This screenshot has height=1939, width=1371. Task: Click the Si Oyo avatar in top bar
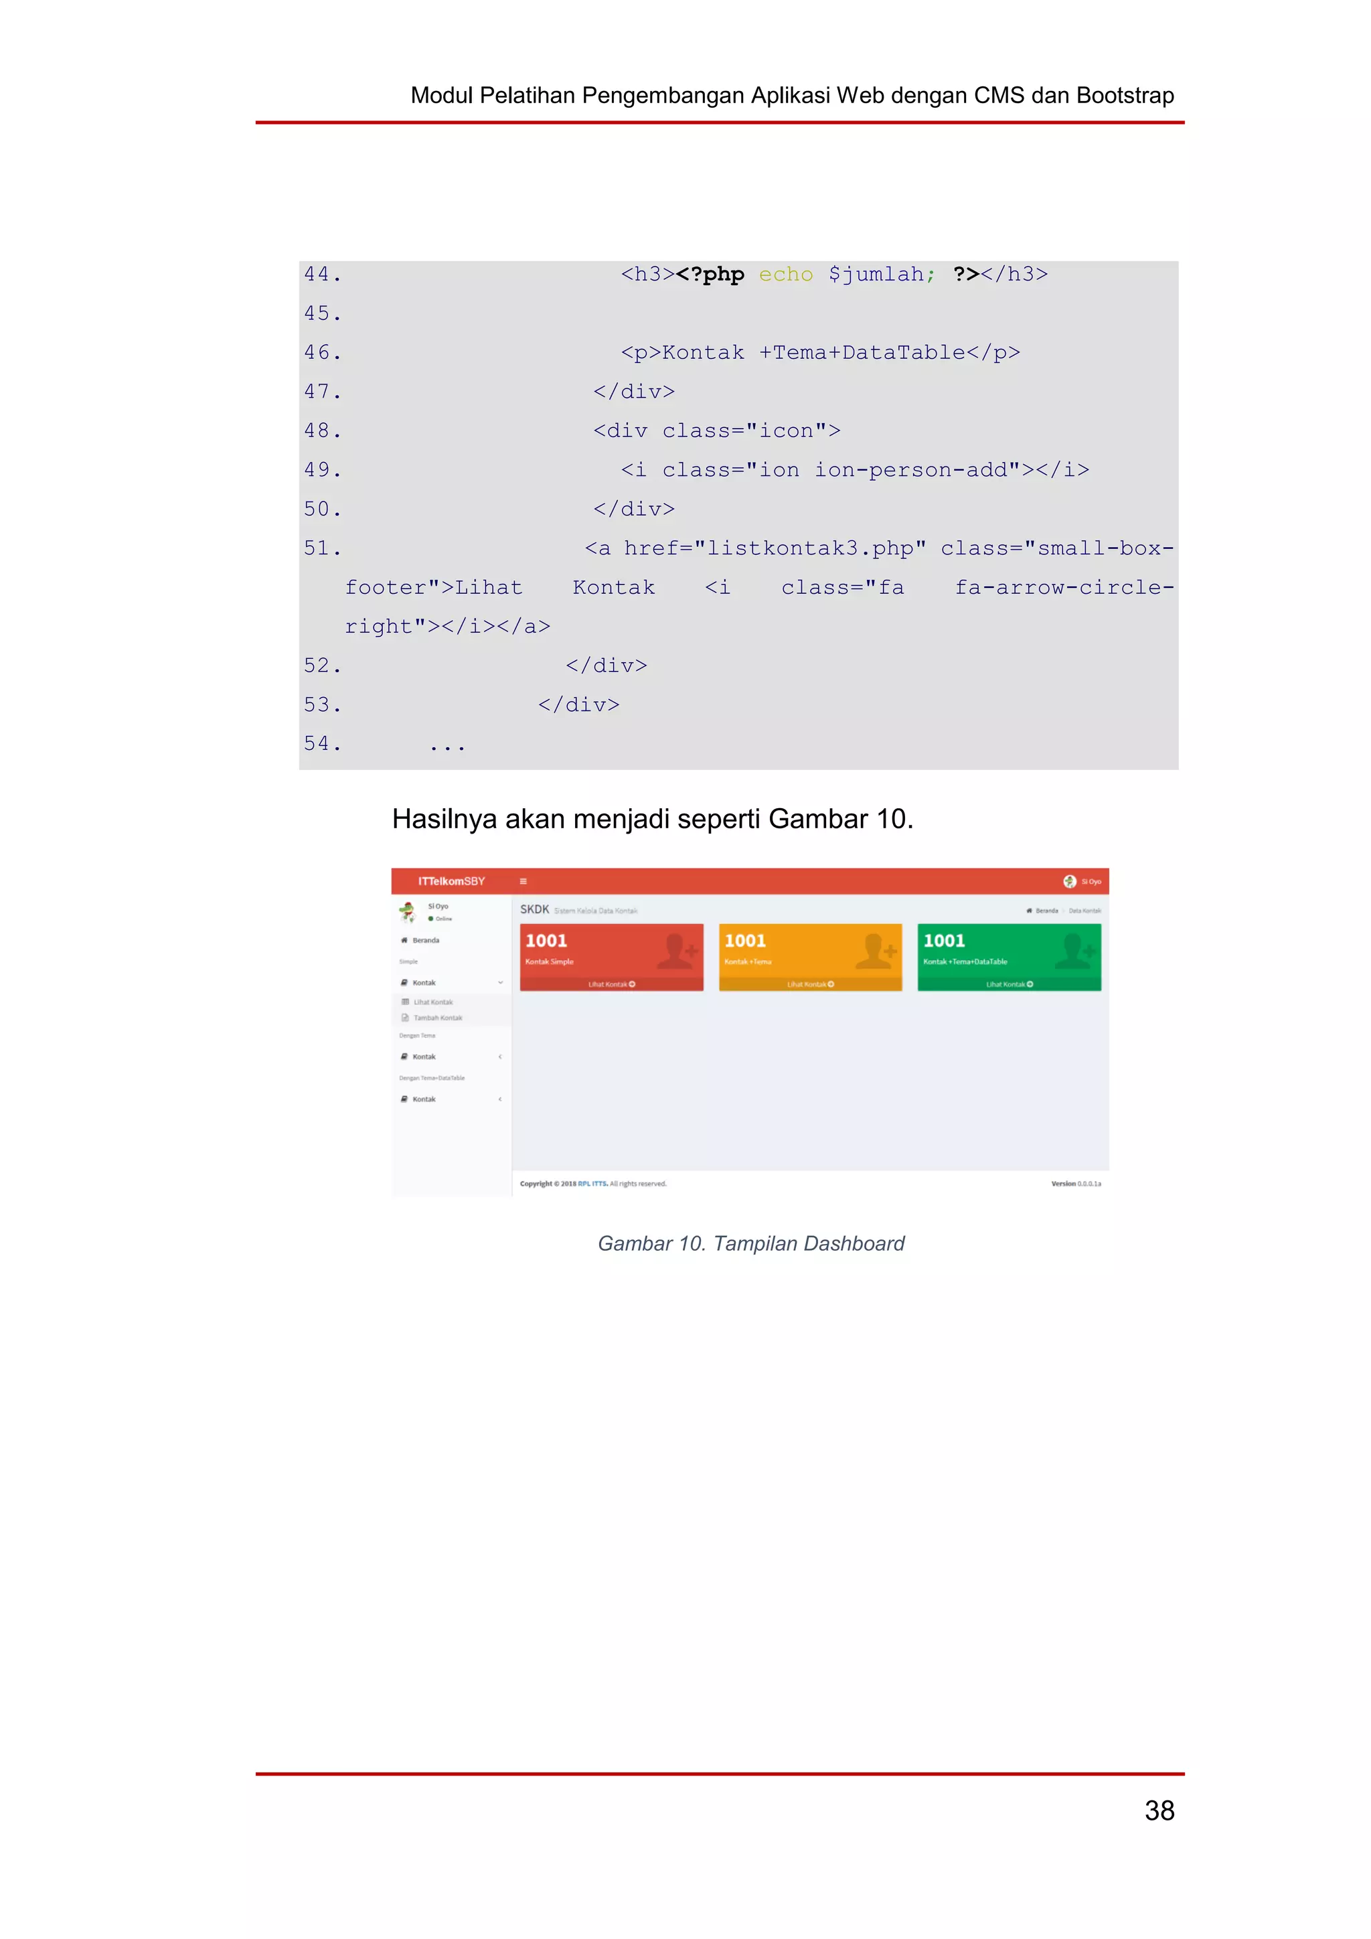click(x=1070, y=881)
